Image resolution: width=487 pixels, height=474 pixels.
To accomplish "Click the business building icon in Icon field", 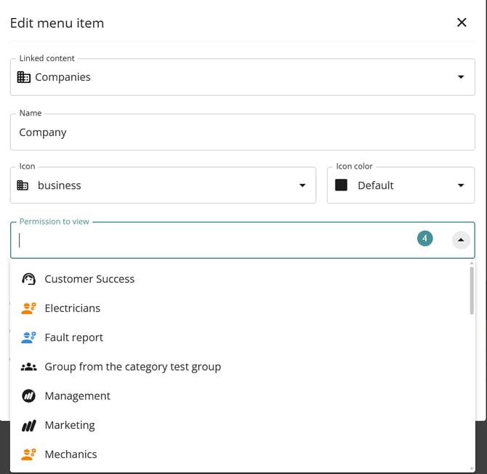I will (x=23, y=185).
